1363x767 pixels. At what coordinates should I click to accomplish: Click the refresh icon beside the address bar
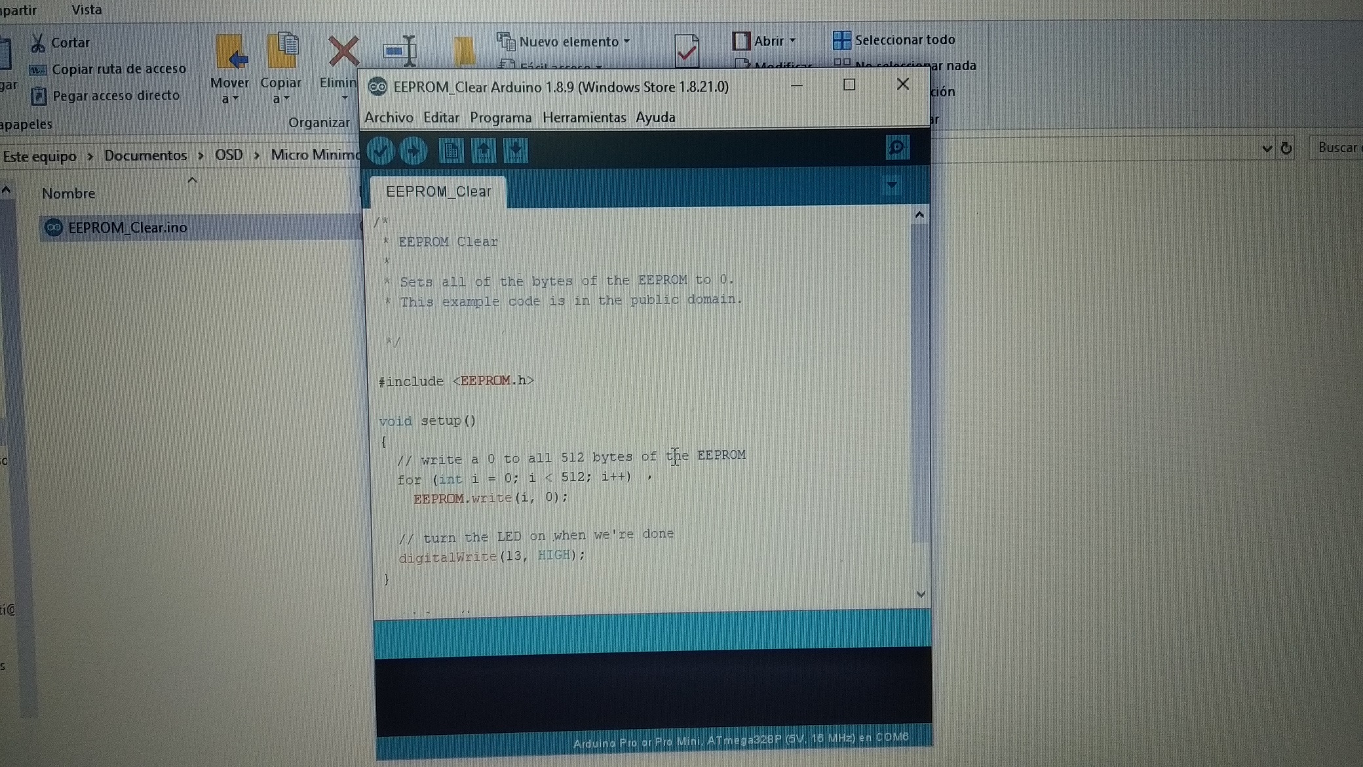[x=1286, y=148]
